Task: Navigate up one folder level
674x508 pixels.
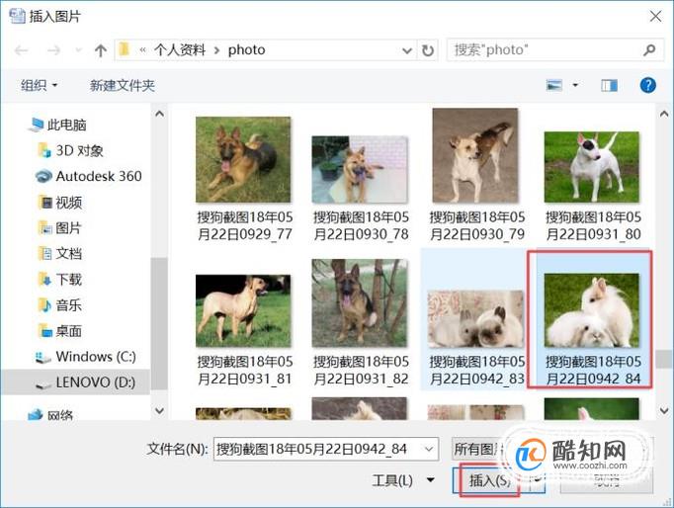Action: tap(101, 50)
